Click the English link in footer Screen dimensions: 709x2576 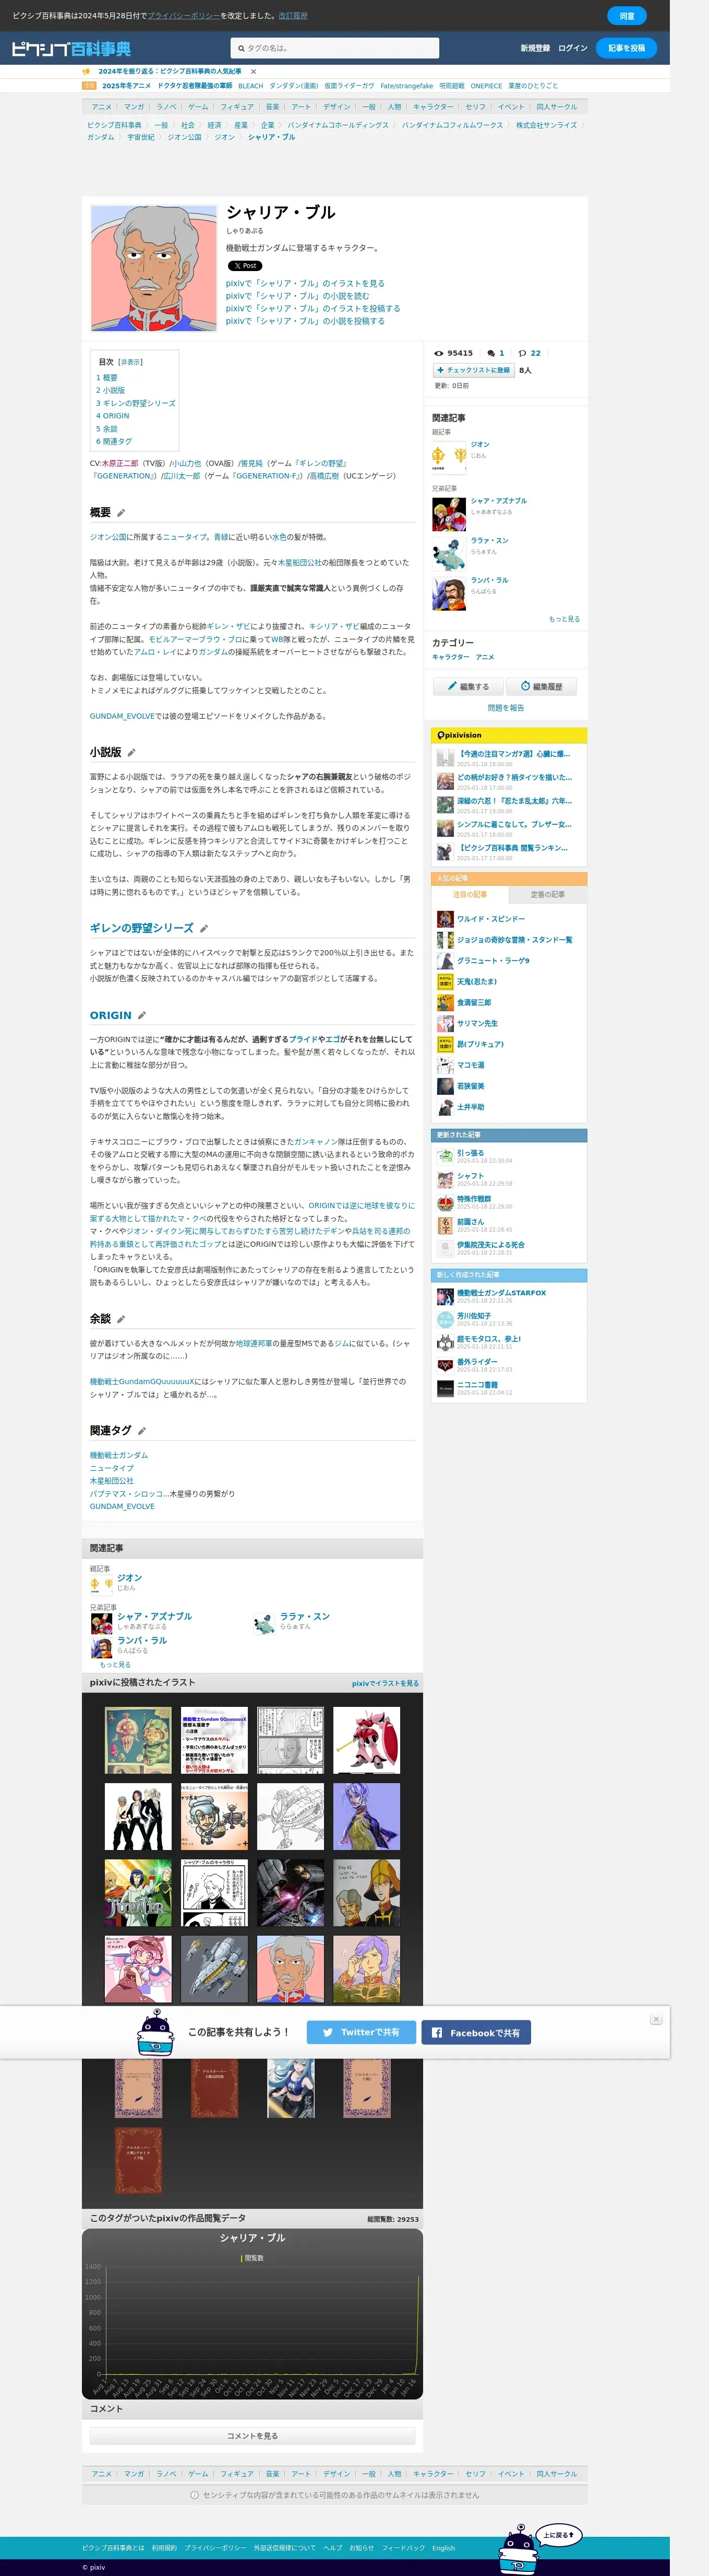coord(443,2548)
